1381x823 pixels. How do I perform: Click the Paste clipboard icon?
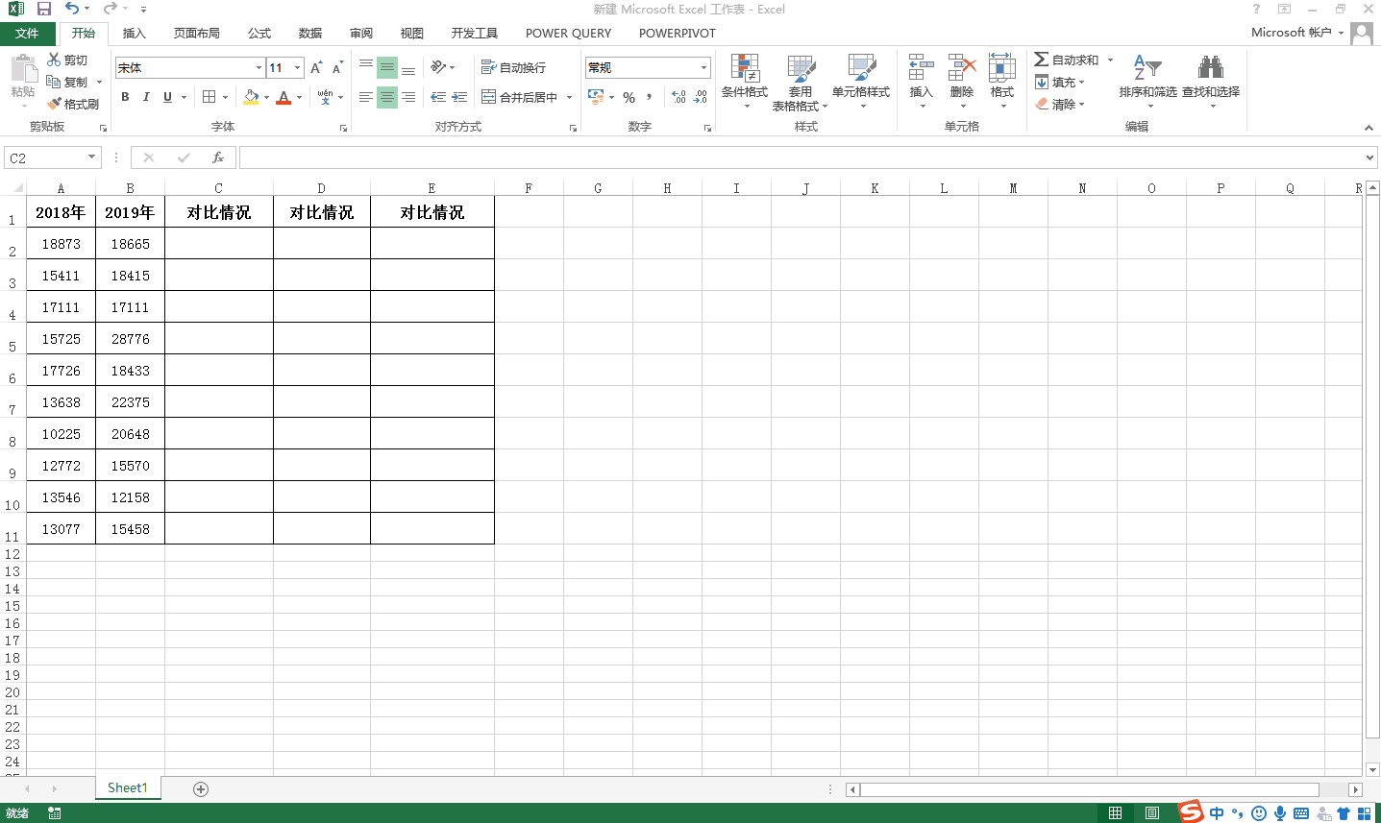click(23, 69)
